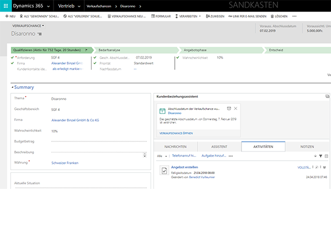Expand the chevron after Verkaufschancen breadcrumb
Viewport: 331px width, 232px height.
click(x=116, y=6)
